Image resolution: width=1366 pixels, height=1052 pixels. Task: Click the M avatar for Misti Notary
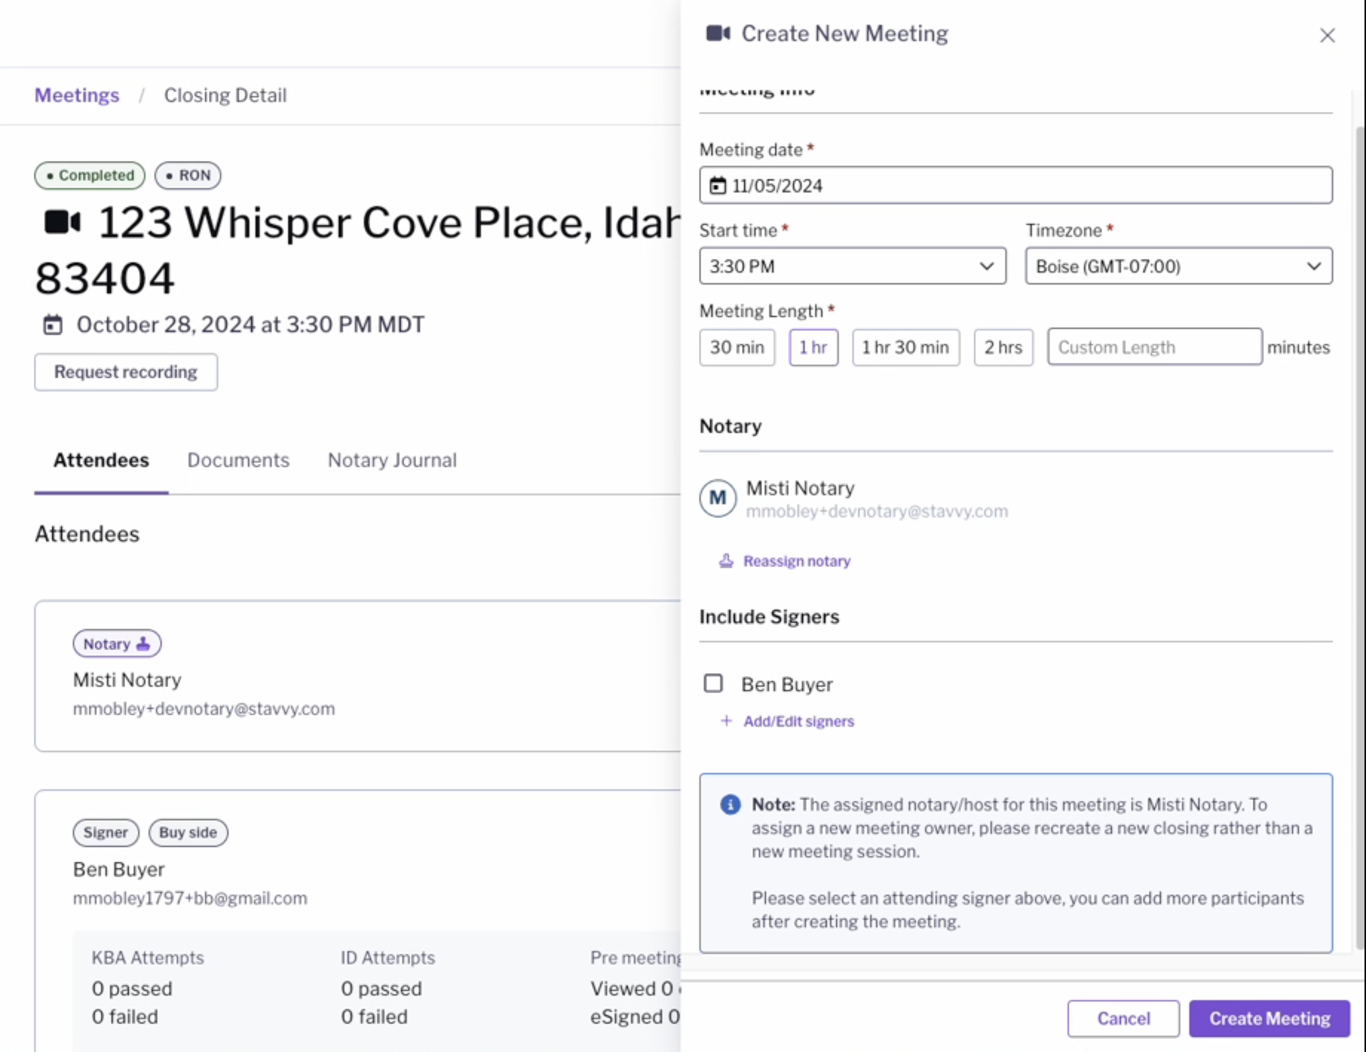[718, 498]
